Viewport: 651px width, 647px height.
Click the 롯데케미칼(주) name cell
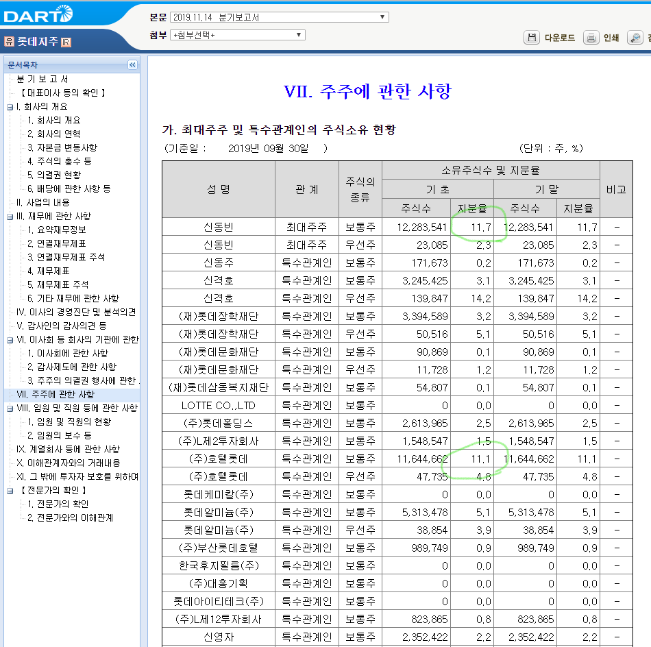pos(219,495)
